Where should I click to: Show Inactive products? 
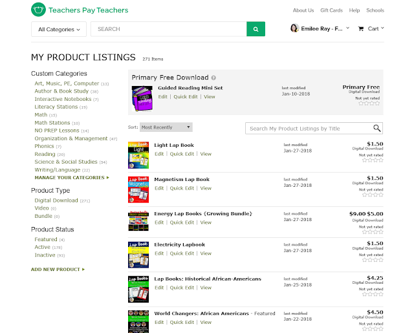(x=45, y=255)
